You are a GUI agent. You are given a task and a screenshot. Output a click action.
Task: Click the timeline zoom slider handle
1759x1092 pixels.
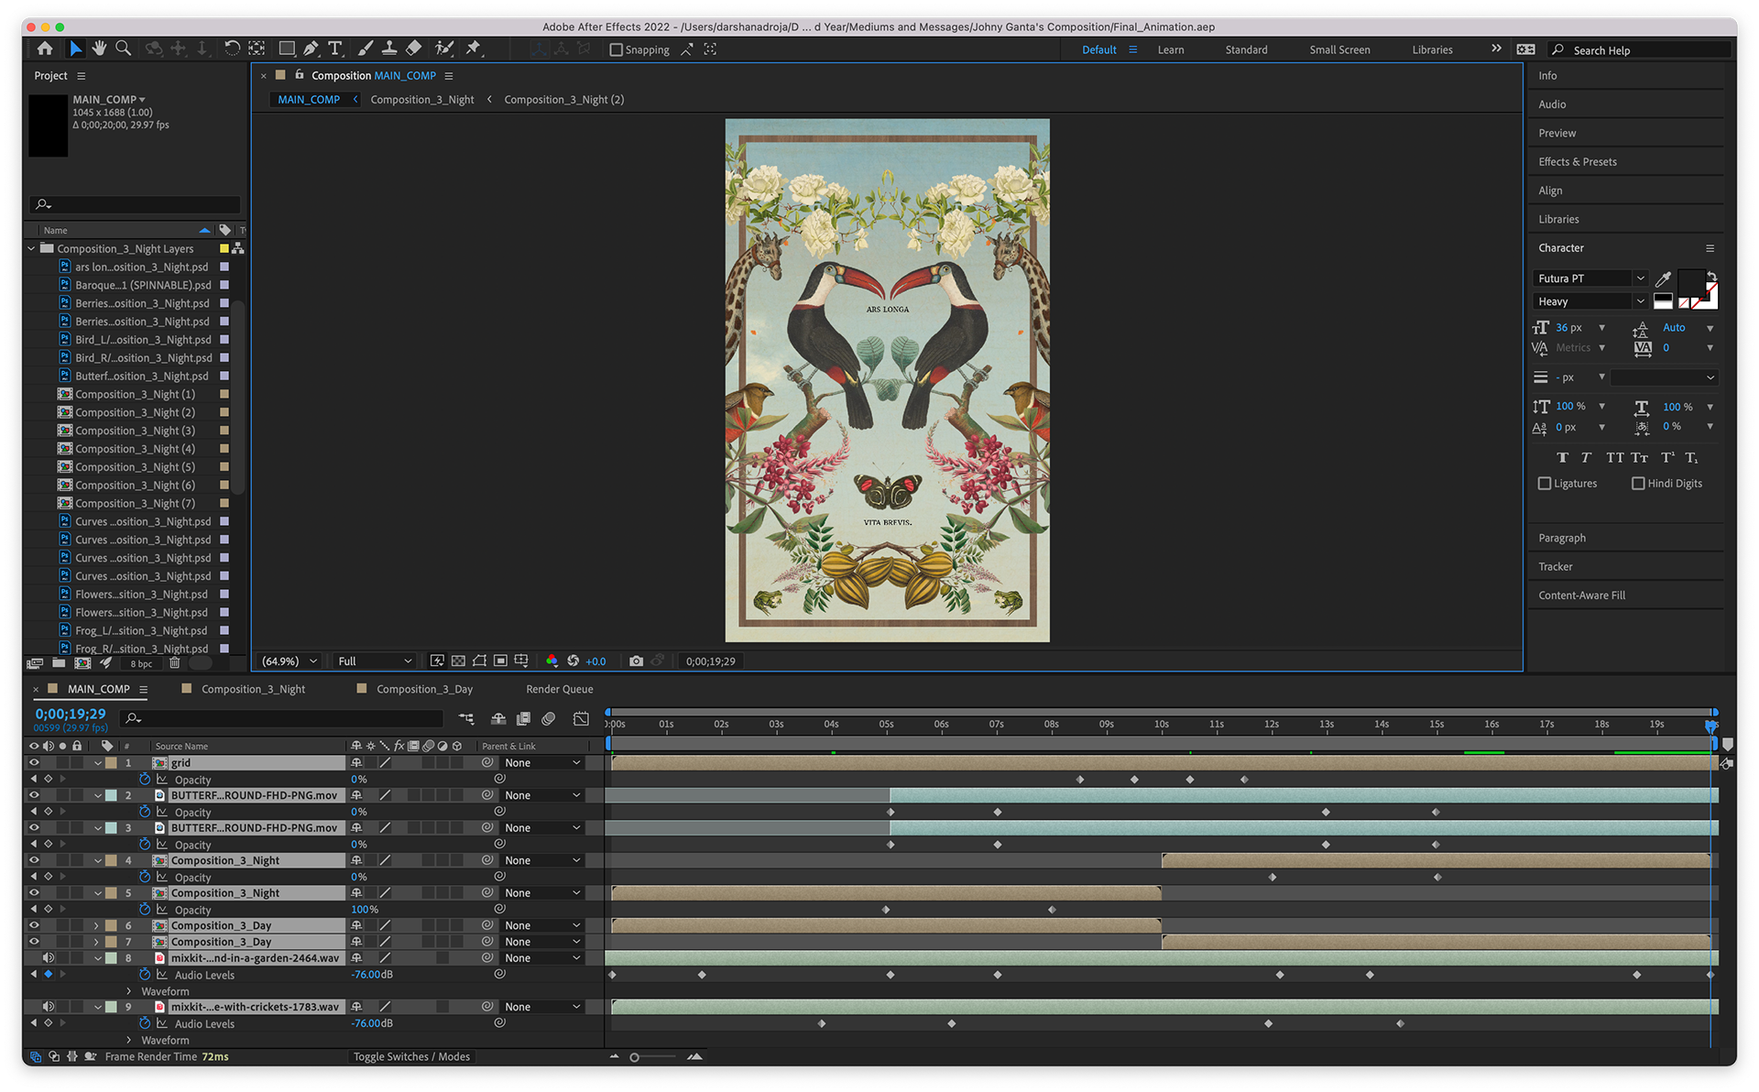pyautogui.click(x=634, y=1057)
